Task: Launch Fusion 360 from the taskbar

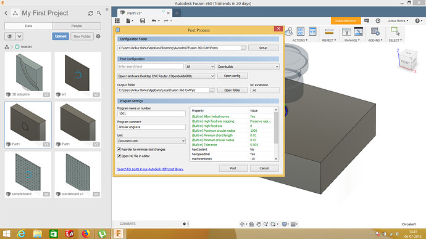Action: (119, 233)
